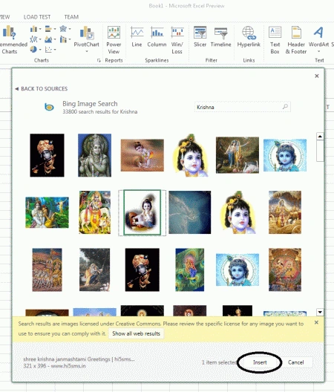Insert a Slicer filter
The image size is (334, 392).
pos(200,37)
